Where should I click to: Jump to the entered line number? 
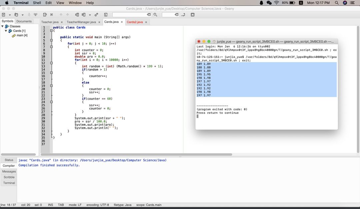pyautogui.click(x=183, y=15)
